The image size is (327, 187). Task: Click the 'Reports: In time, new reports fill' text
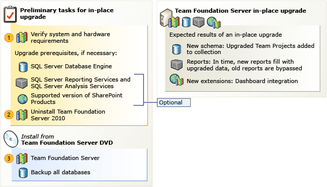coord(244,65)
